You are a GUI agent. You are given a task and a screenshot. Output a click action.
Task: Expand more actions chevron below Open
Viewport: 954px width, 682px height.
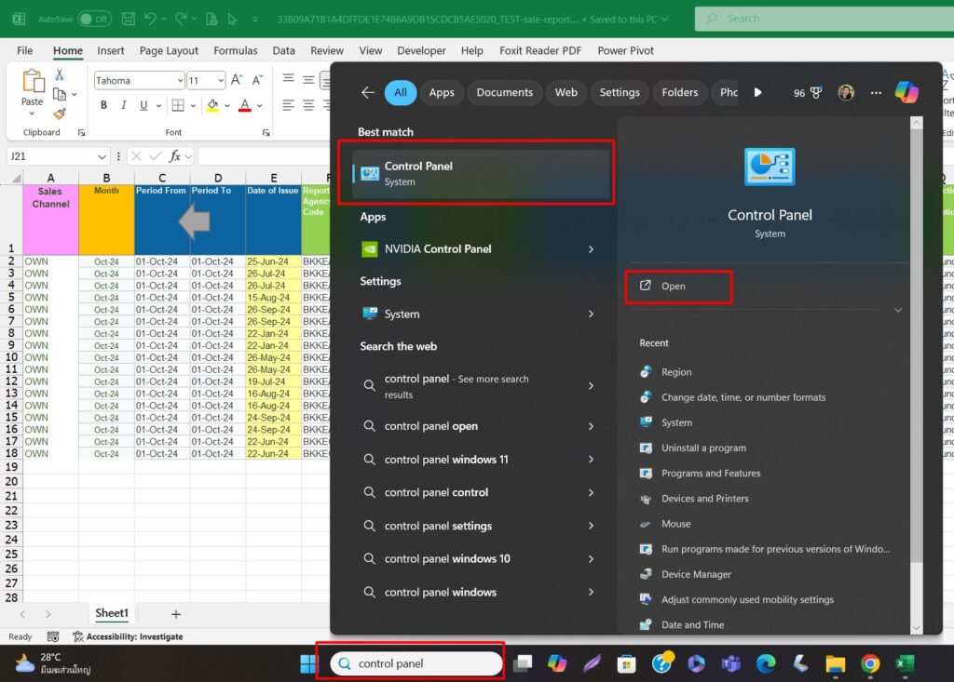pos(898,310)
